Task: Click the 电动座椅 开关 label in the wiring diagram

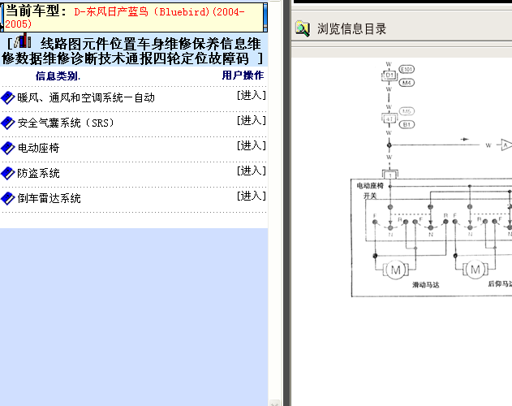Action: point(370,191)
